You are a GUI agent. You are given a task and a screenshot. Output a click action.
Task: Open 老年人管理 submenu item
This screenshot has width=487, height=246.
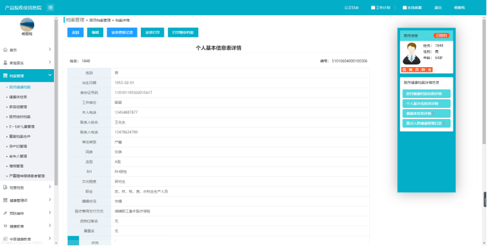click(x=18, y=157)
